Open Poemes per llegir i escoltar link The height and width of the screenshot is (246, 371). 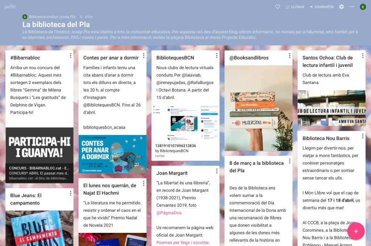182,243
